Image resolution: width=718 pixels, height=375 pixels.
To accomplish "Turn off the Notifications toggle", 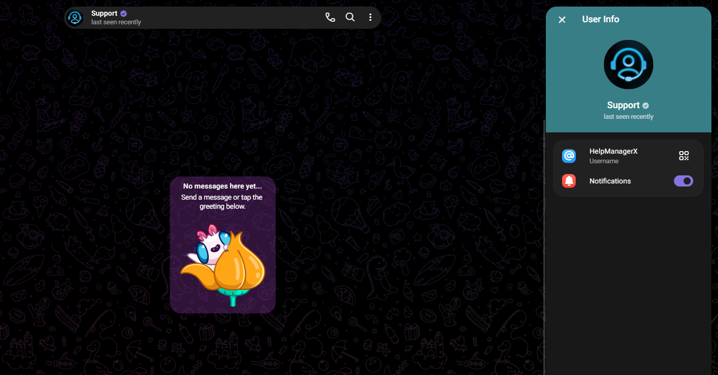I will (683, 181).
